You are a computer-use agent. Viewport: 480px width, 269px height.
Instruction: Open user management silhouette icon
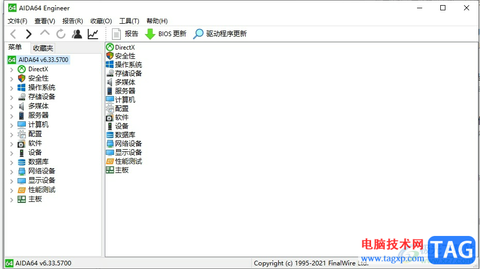(77, 34)
